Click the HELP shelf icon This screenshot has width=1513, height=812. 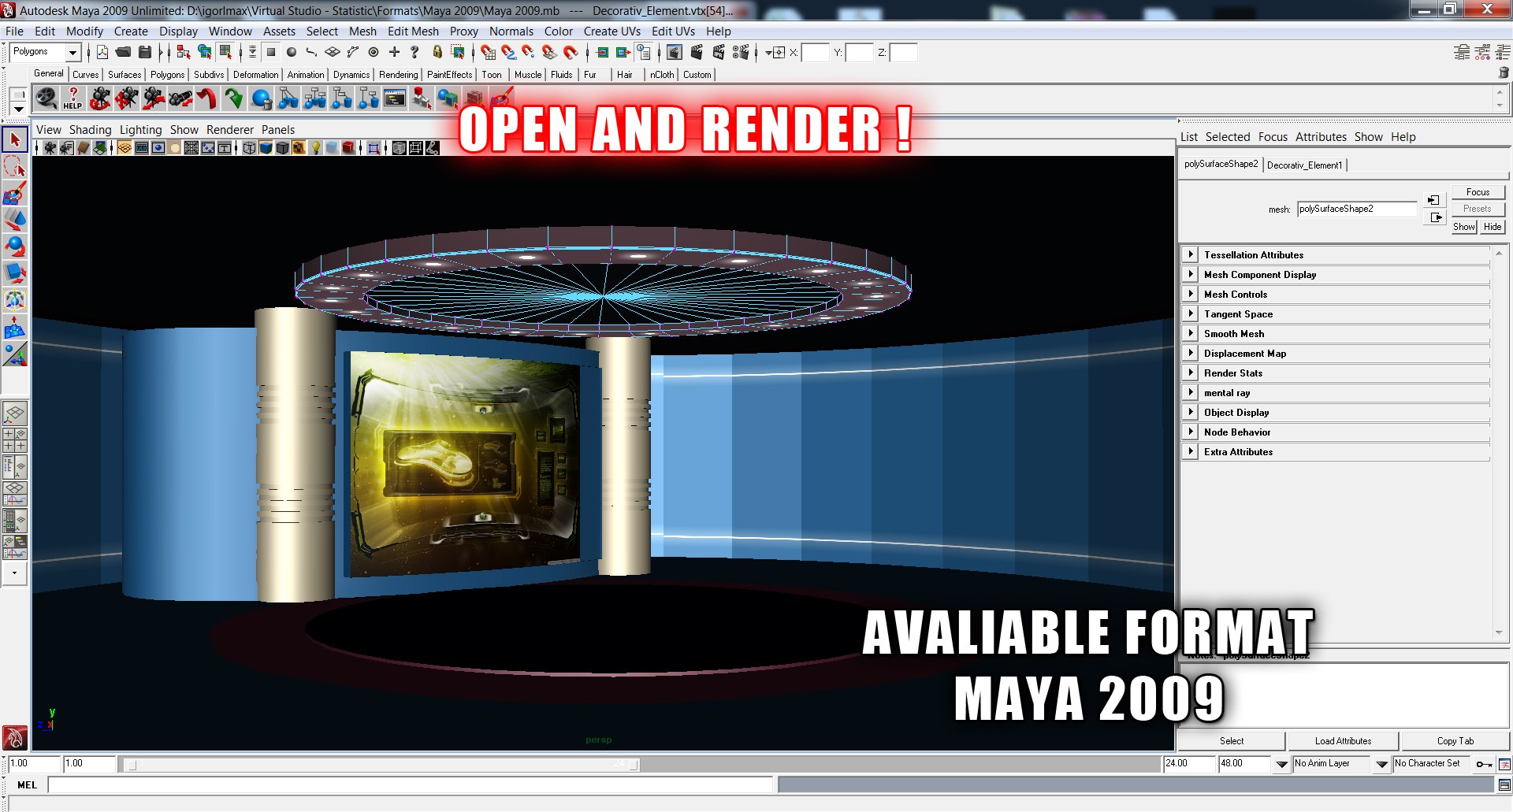coord(72,99)
